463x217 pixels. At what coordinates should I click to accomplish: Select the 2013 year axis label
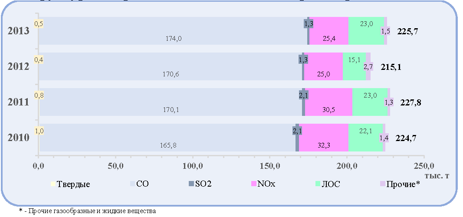point(18,31)
